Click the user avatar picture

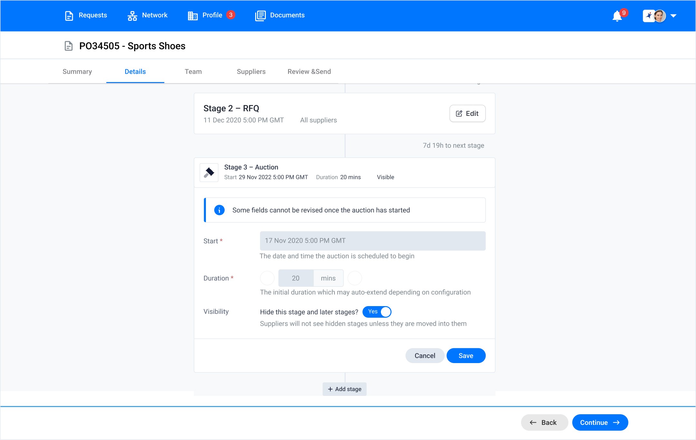point(659,16)
